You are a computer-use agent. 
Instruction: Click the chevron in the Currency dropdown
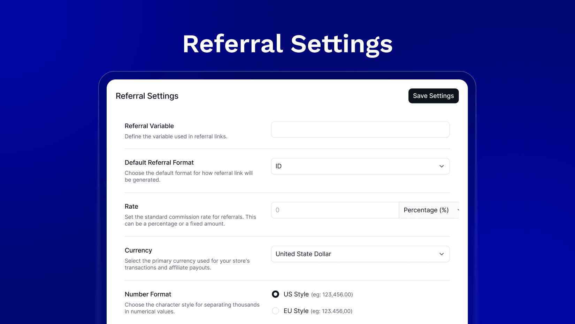[x=442, y=254]
